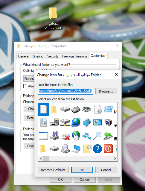The width and height of the screenshot is (145, 191).
Task: Select the blue Run window icon
Action: click(x=108, y=109)
